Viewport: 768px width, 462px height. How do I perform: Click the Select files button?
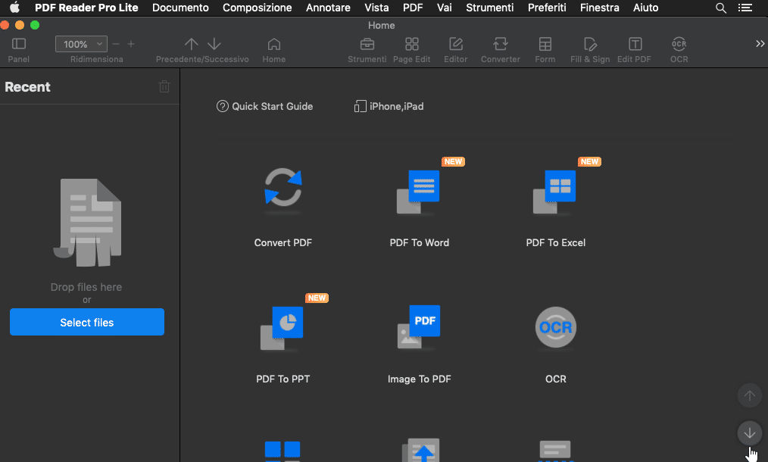(x=87, y=322)
